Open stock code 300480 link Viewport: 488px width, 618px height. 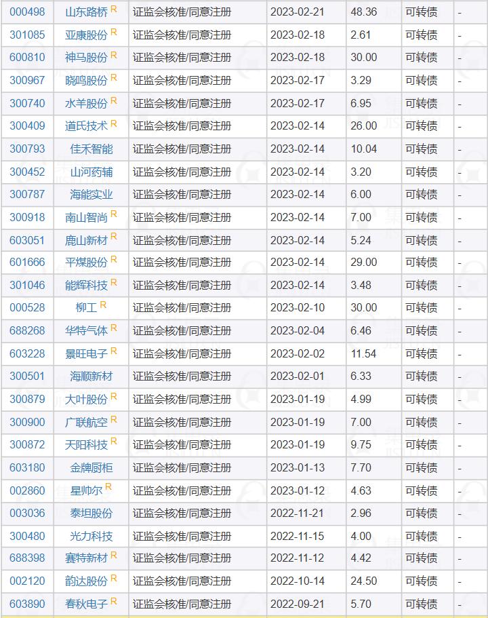(x=27, y=536)
